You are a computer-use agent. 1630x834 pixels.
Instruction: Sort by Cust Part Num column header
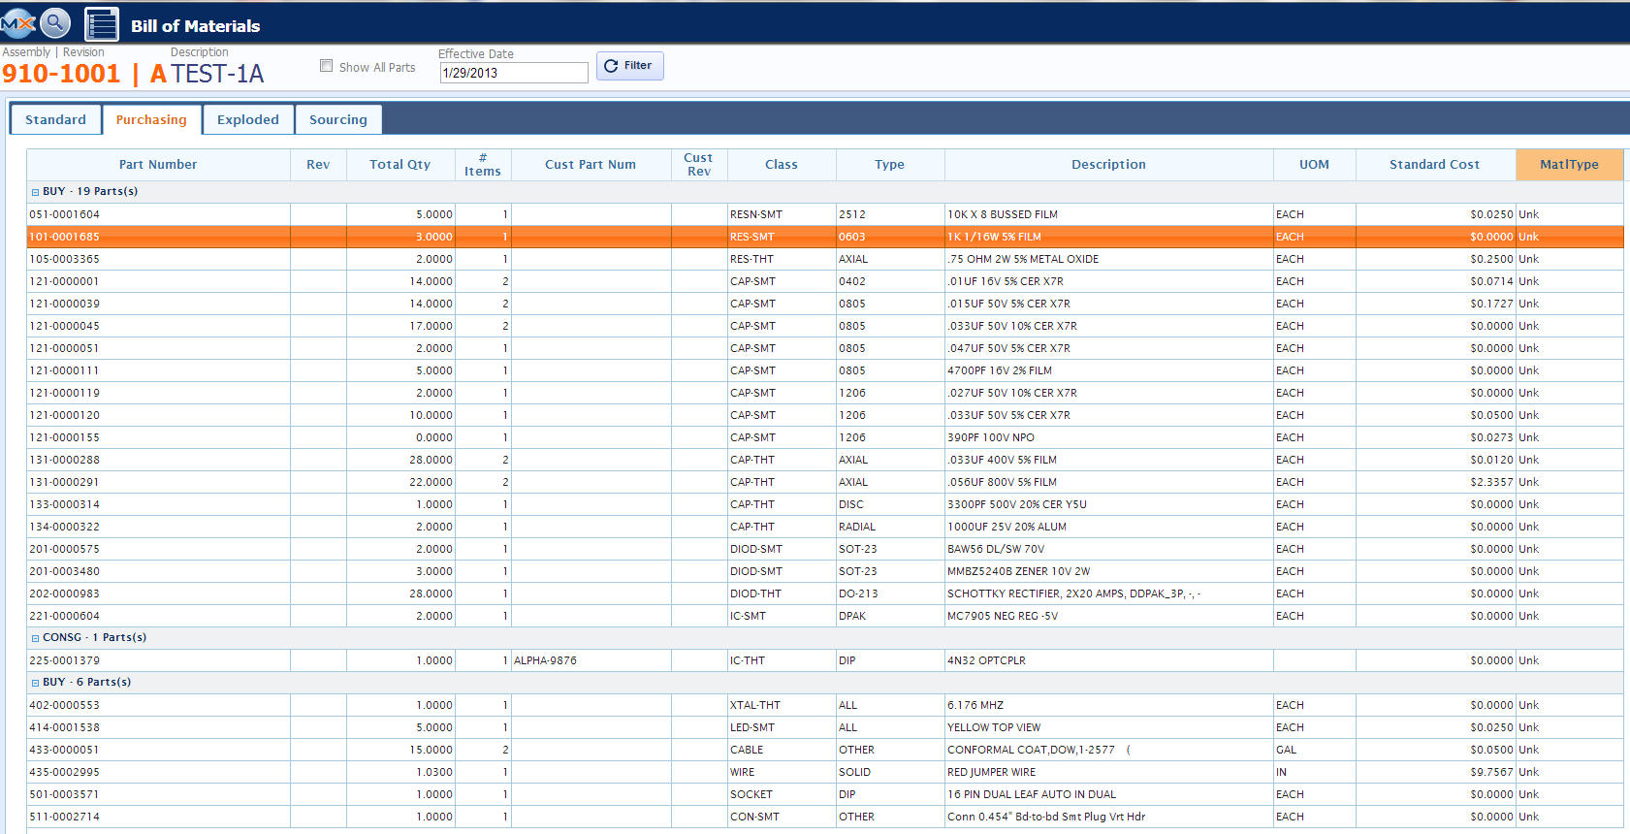[x=591, y=165]
